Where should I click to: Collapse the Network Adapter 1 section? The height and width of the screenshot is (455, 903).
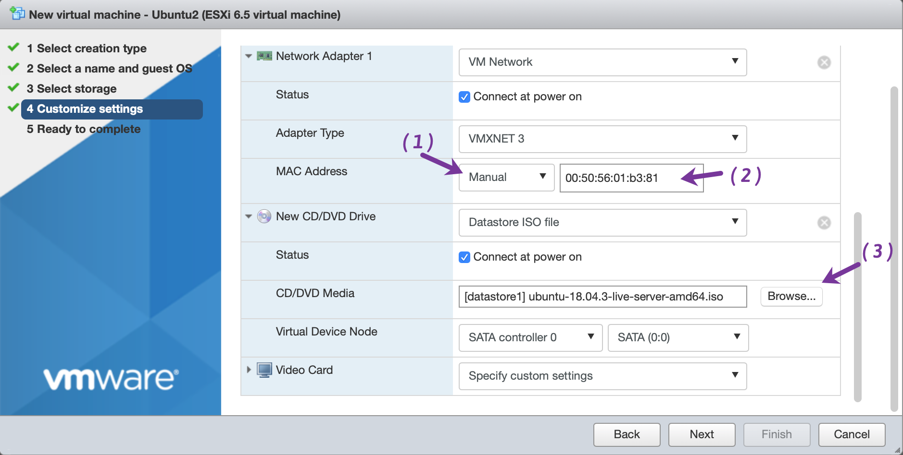pos(249,56)
